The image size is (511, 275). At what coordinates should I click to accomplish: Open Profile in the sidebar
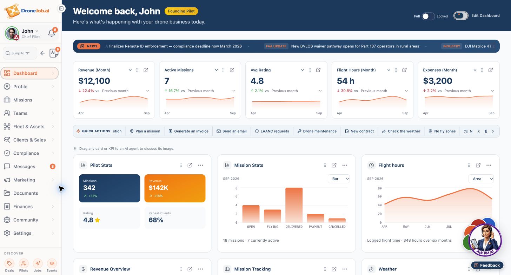point(29,87)
